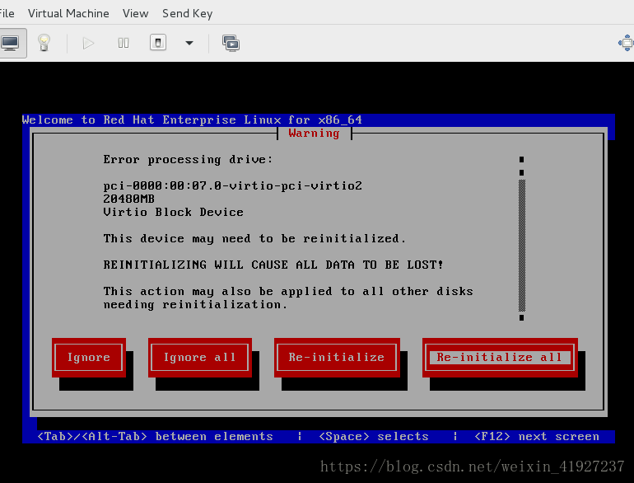Image resolution: width=634 pixels, height=483 pixels.
Task: Click the warning dialog scrollbar track
Action: (x=521, y=246)
